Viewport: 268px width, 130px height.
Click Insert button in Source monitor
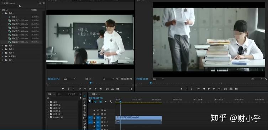point(107,89)
